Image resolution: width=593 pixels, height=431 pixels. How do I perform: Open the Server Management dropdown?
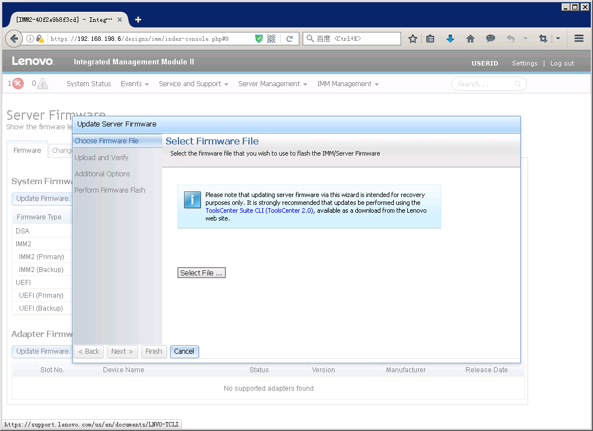[x=272, y=84]
